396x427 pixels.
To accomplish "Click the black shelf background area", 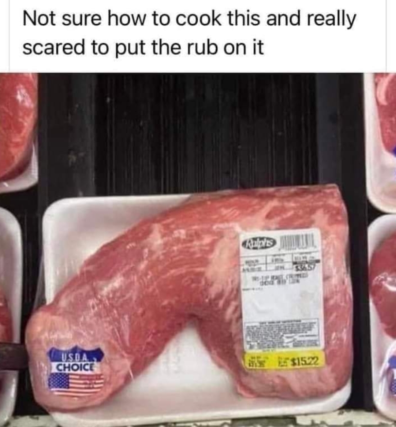I will coord(204,131).
